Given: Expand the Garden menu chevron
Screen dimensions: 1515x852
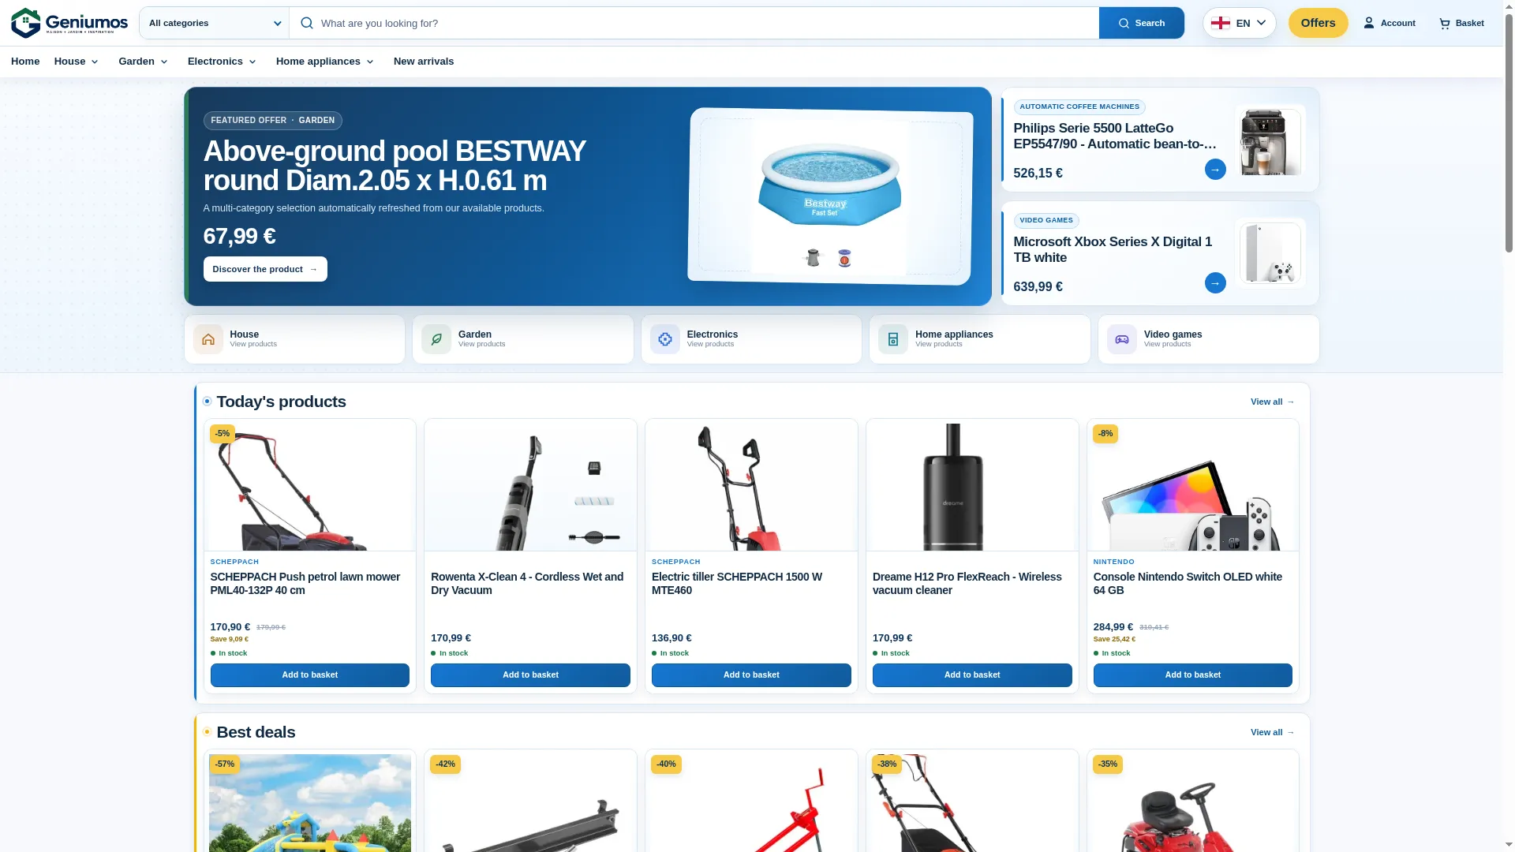Looking at the screenshot, I should point(164,62).
